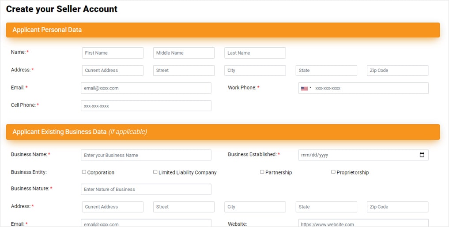Screen dimensions: 449x227
Task: Click the Email field in Personal Data section
Action: click(x=146, y=88)
